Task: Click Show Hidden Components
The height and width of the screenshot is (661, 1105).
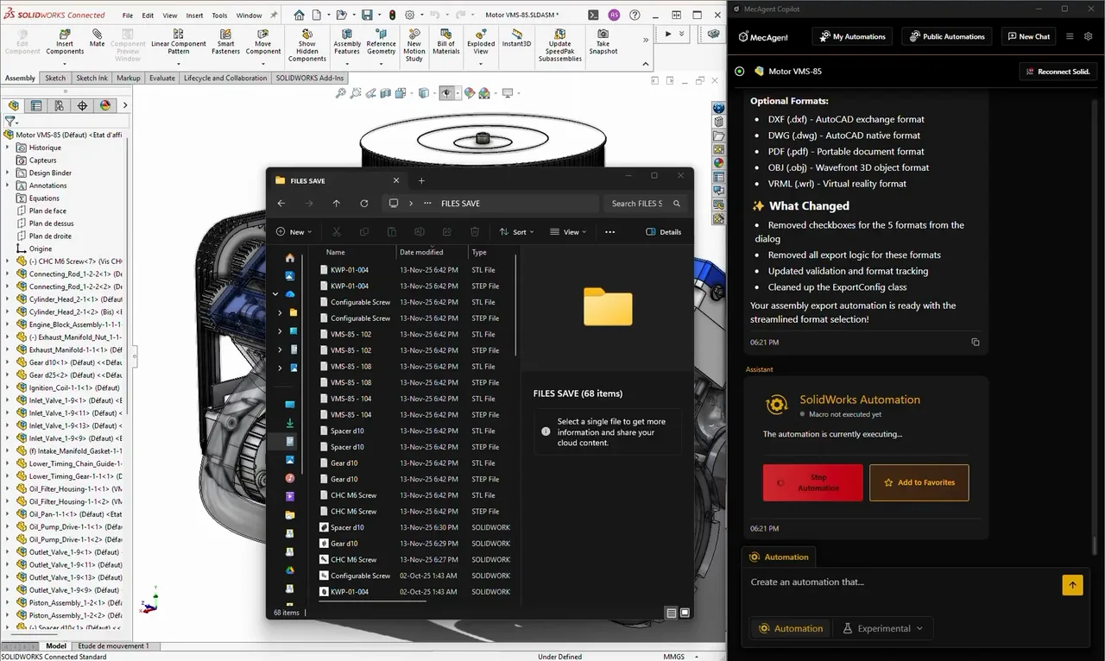Action: click(307, 47)
